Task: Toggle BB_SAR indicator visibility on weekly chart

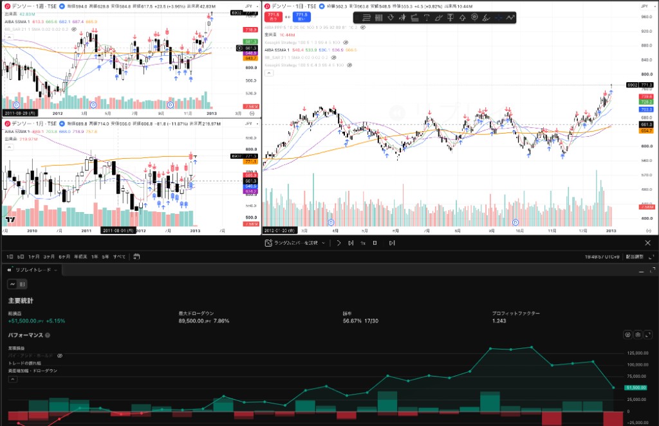Action: (74, 30)
